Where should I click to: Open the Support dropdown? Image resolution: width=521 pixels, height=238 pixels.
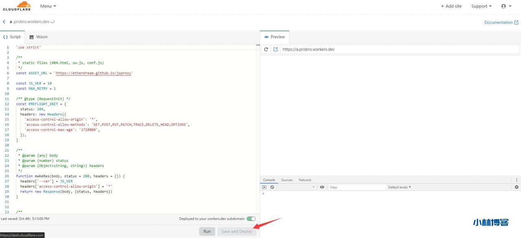coord(481,6)
